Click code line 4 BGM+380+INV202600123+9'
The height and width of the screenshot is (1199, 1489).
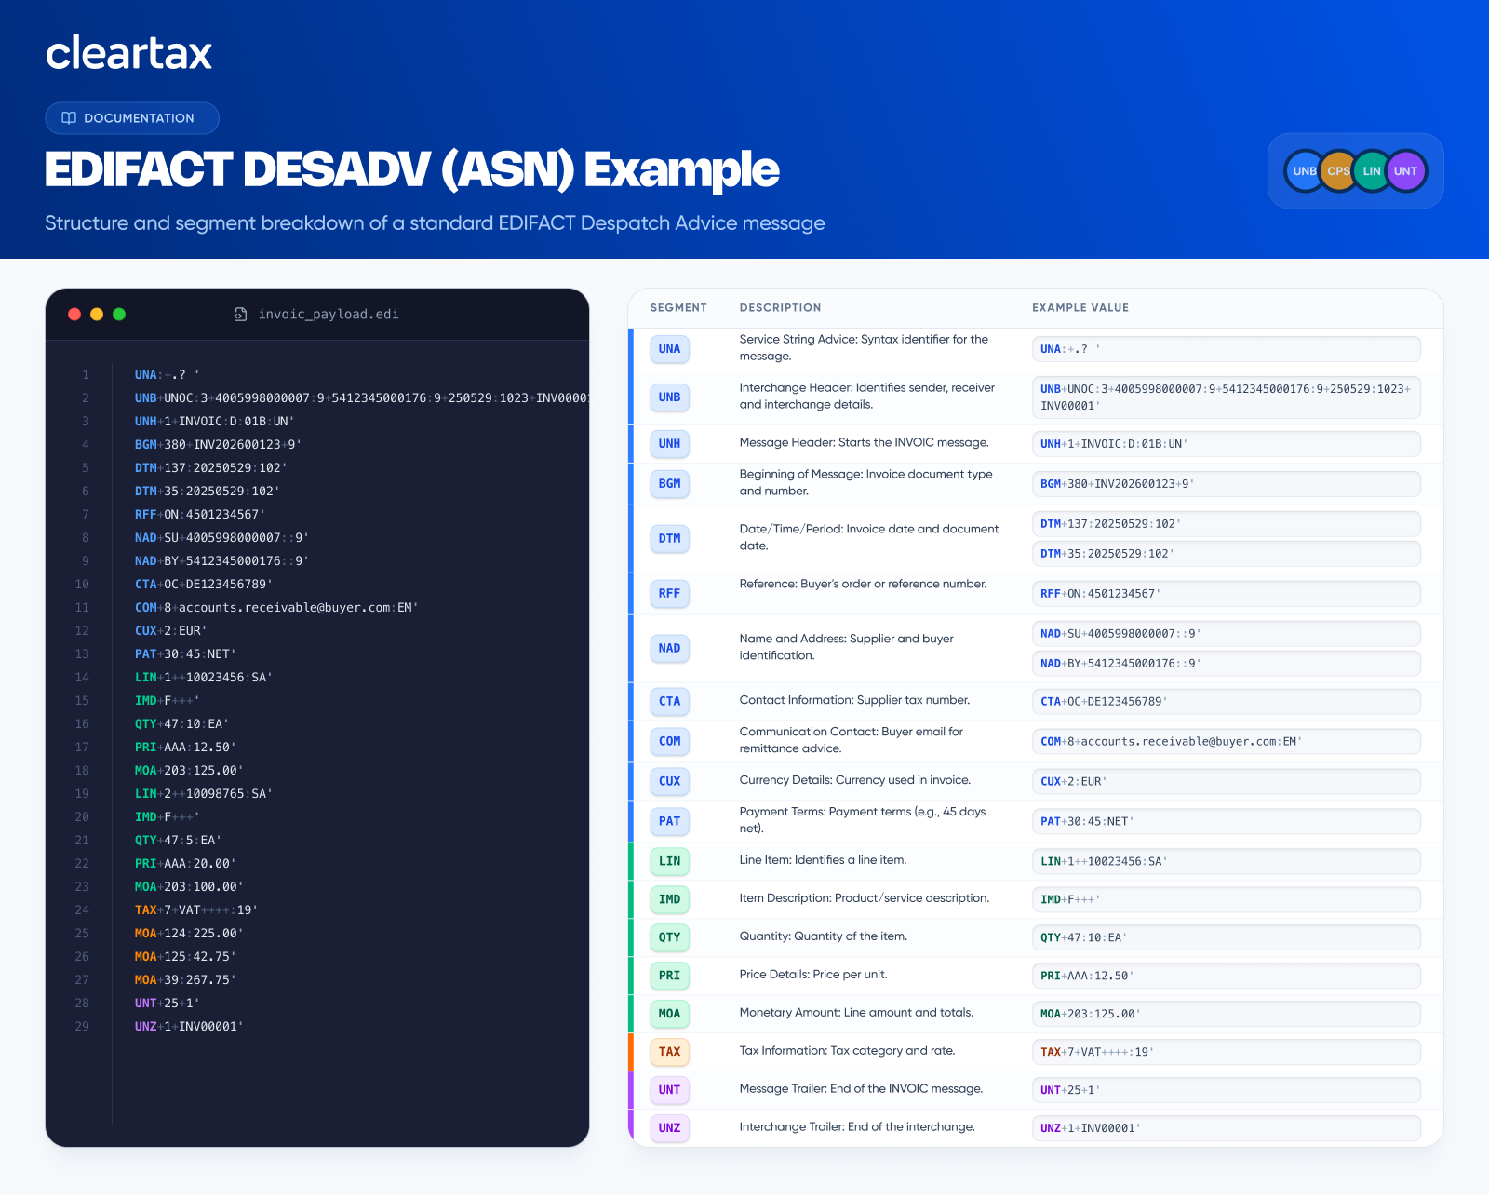point(218,445)
